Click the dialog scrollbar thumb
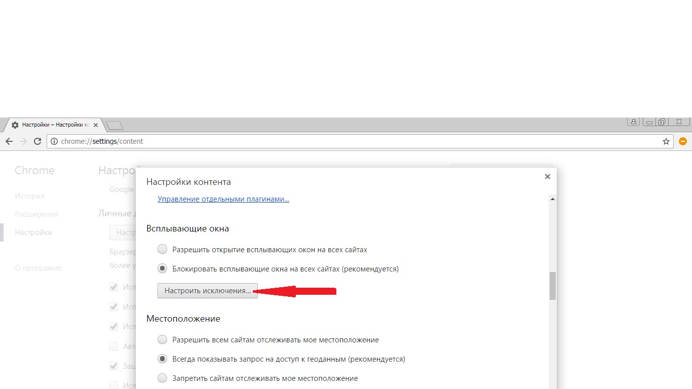The width and height of the screenshot is (692, 389). tap(553, 286)
